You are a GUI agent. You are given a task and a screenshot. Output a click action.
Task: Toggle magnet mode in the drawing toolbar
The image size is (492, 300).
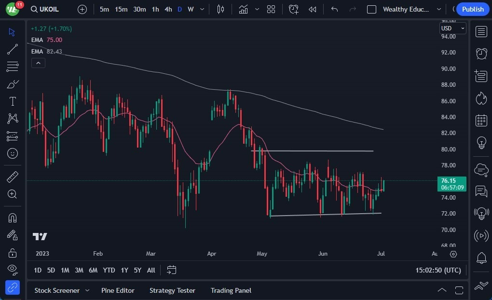coord(13,218)
